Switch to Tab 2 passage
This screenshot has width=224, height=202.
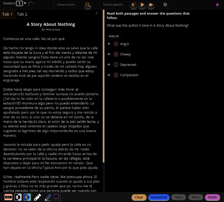22,14
